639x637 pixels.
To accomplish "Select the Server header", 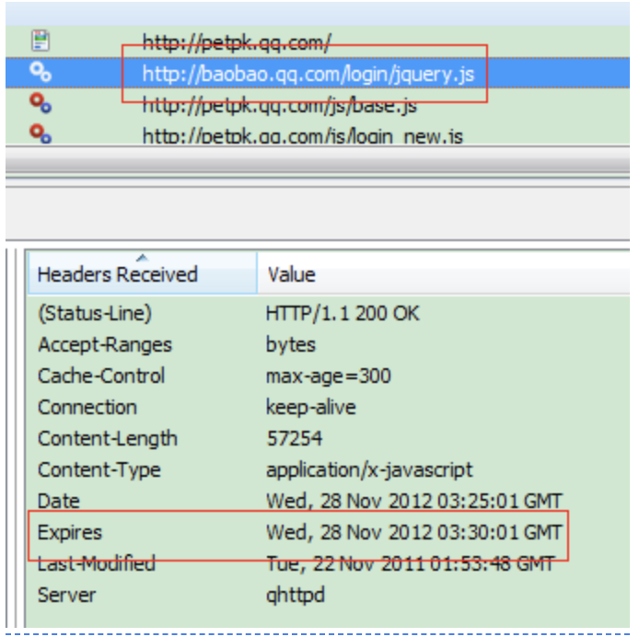I will pyautogui.click(x=66, y=595).
